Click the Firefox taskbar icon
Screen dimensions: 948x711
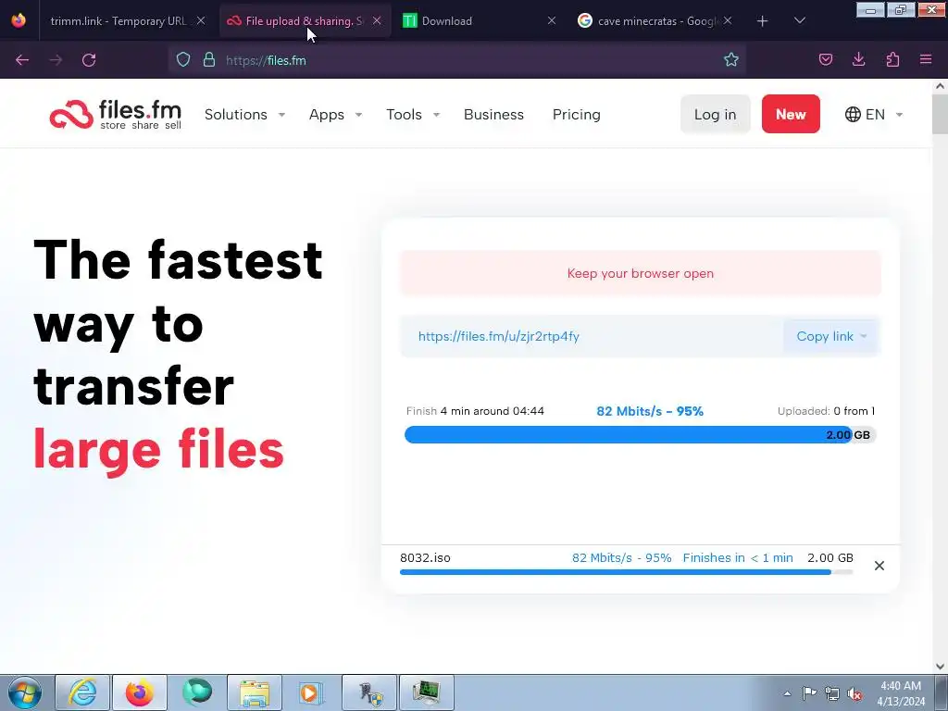[140, 692]
